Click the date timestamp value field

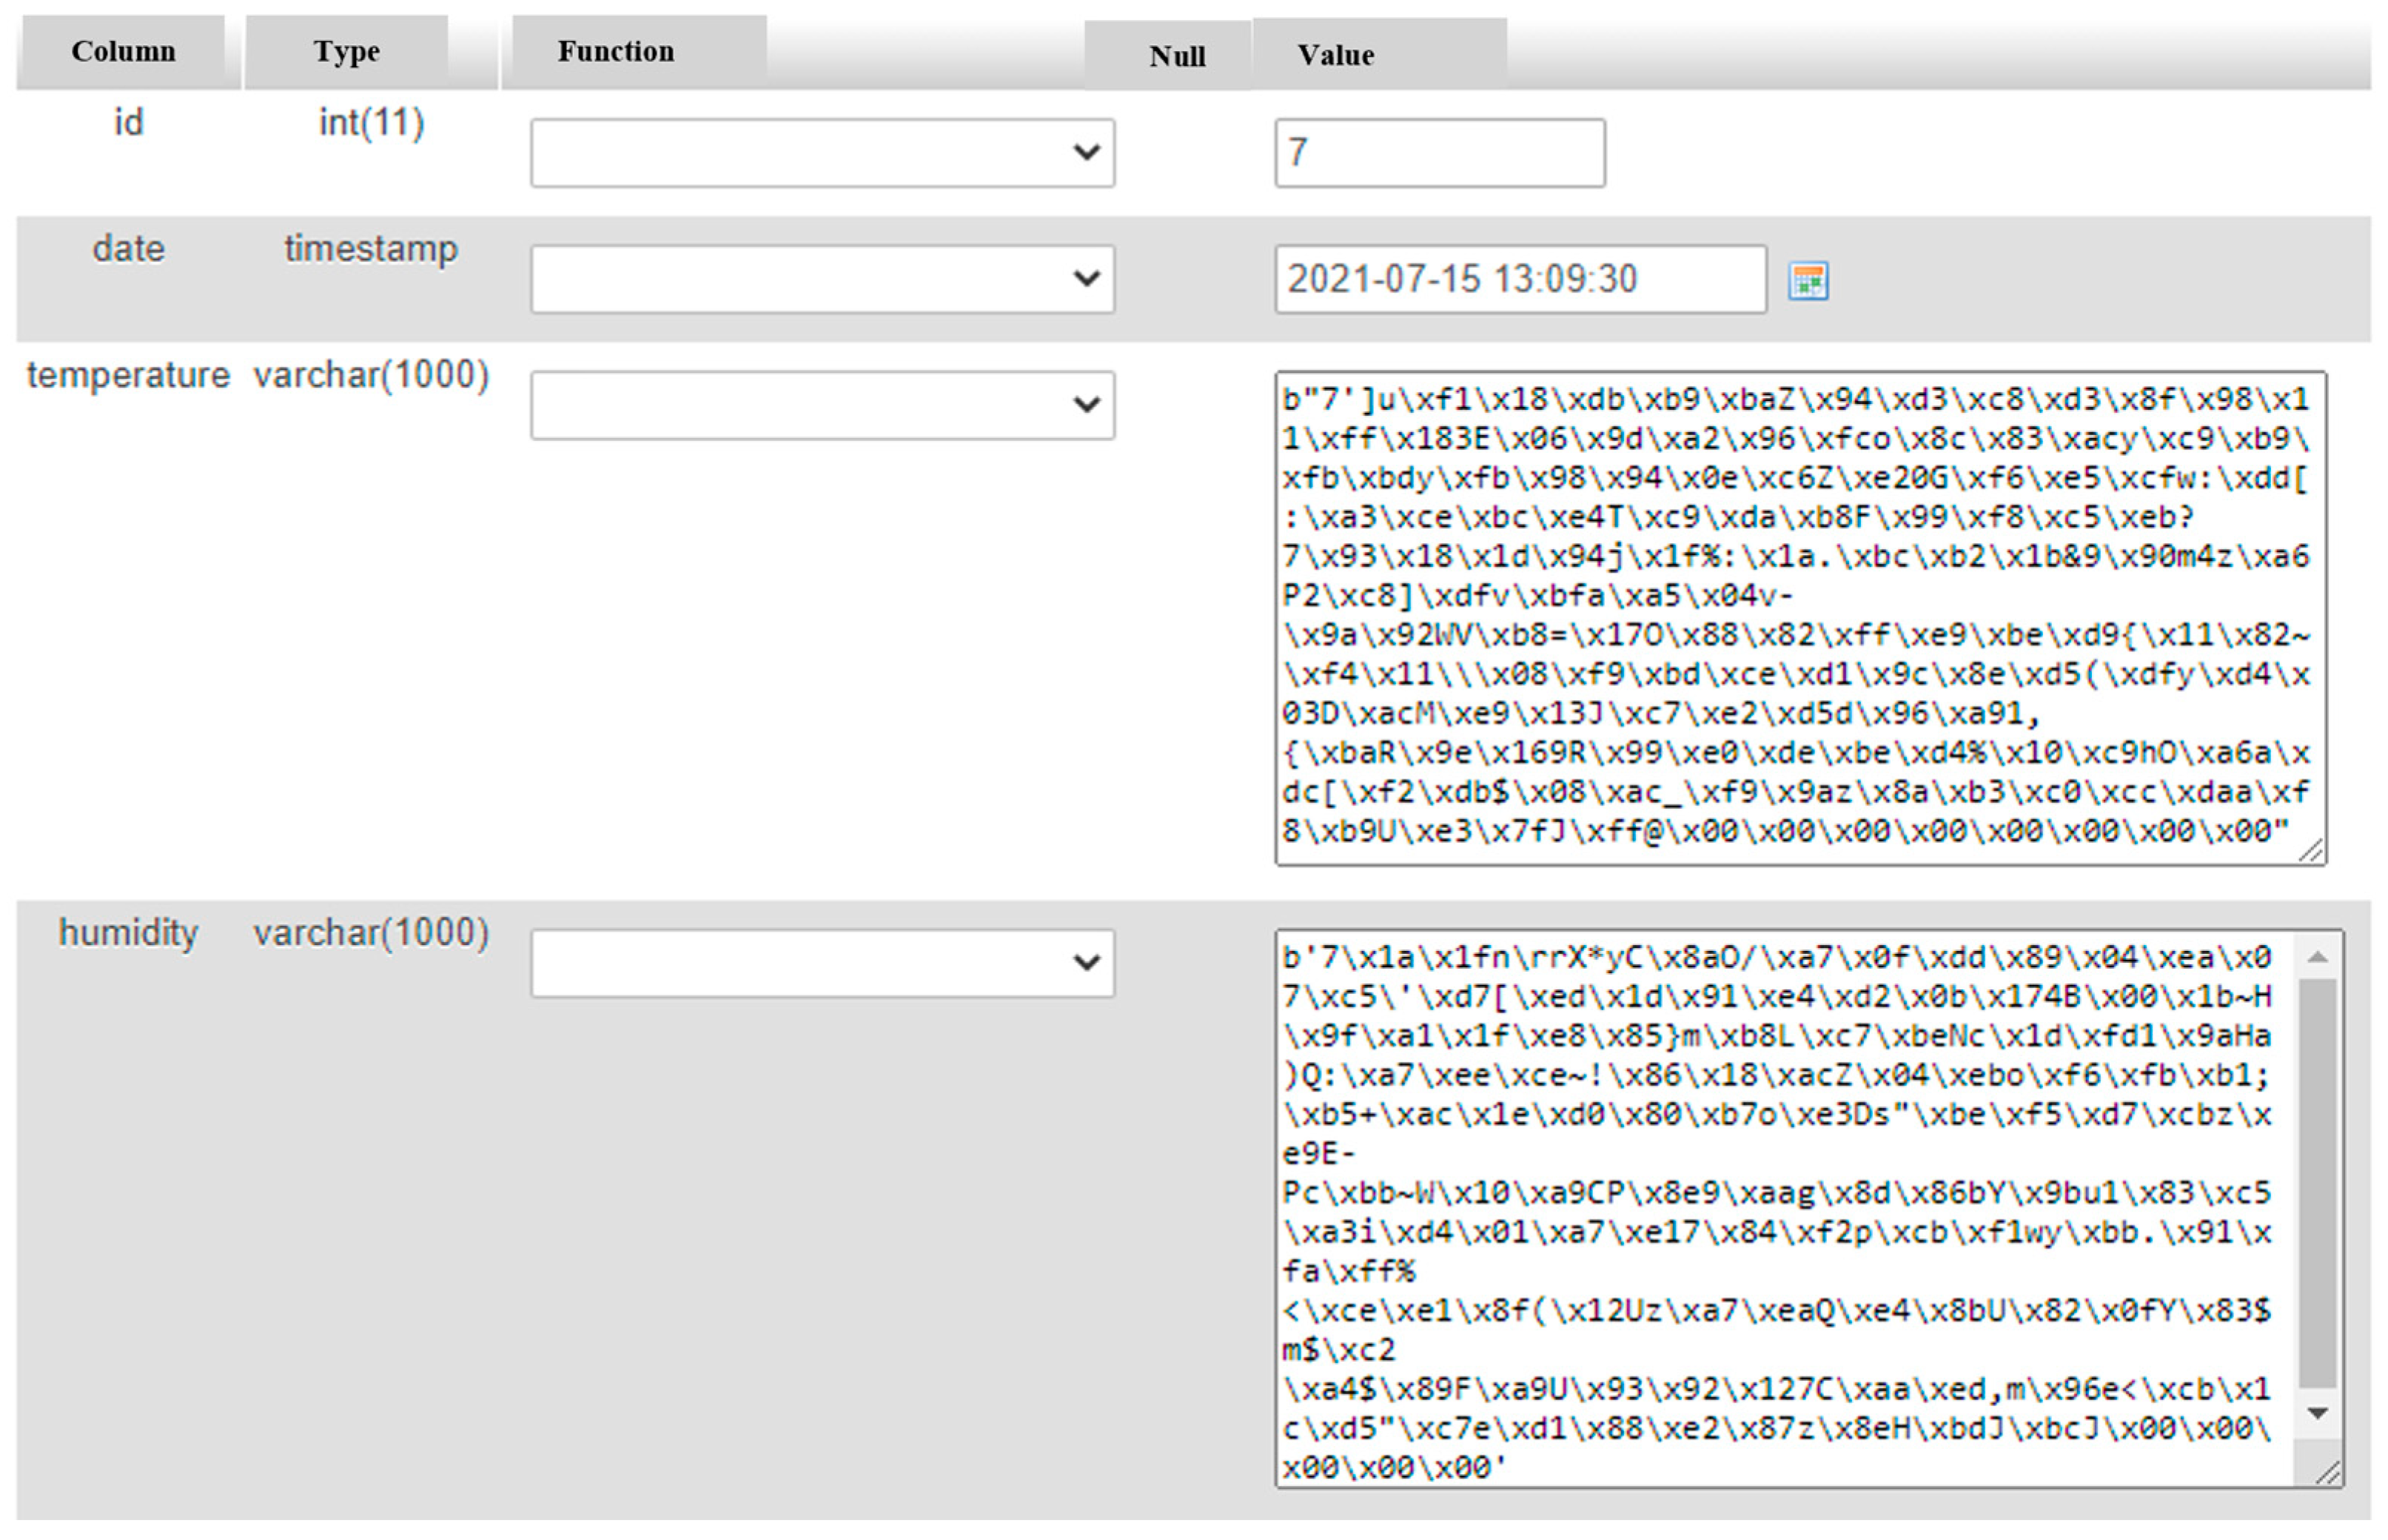[x=1519, y=279]
